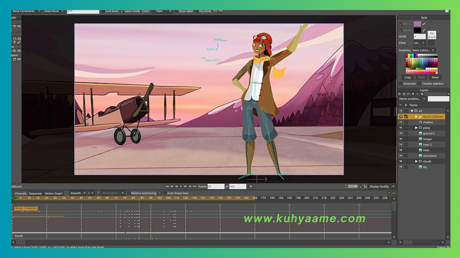Viewport: 460px width, 258px height.
Task: Toggle the Fill checkbox in Style panel
Action: click(x=401, y=24)
